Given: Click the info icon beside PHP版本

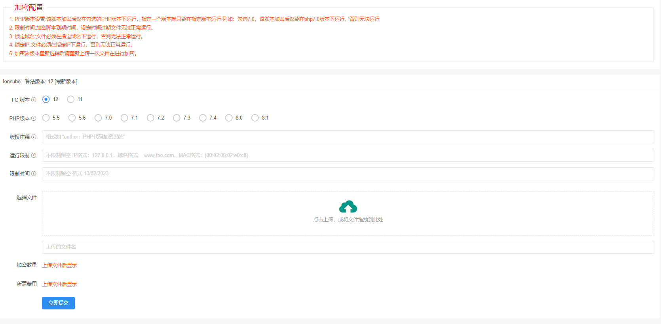Looking at the screenshot, I should (x=34, y=118).
